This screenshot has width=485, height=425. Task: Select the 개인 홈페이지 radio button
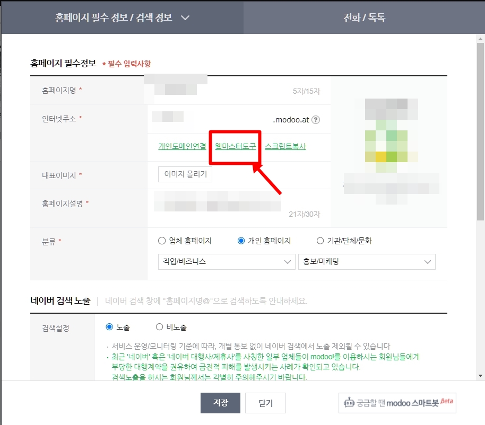tap(241, 241)
